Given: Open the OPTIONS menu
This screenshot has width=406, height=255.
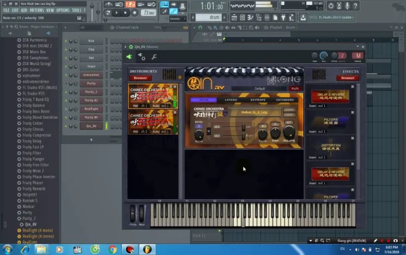Looking at the screenshot, I should 63,10.
